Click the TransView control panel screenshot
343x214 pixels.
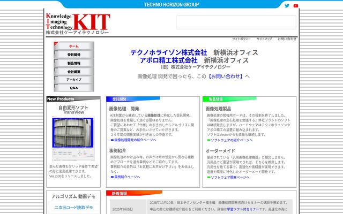73,155
